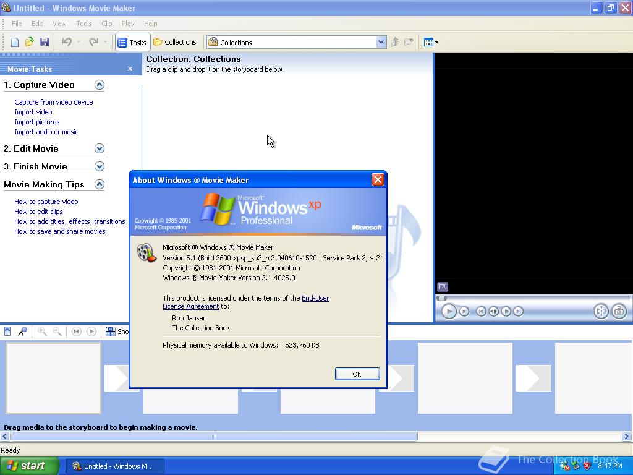Click the storyboard scroll right arrow
This screenshot has width=633, height=475.
(x=627, y=437)
